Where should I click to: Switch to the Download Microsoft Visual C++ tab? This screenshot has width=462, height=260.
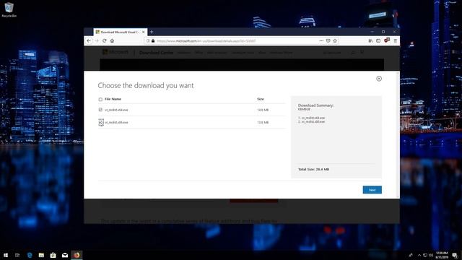point(121,32)
